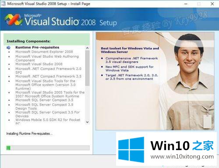Select 'SQL Server Compact 3.5 For Devices' row
219x168 pixels.
47,114
